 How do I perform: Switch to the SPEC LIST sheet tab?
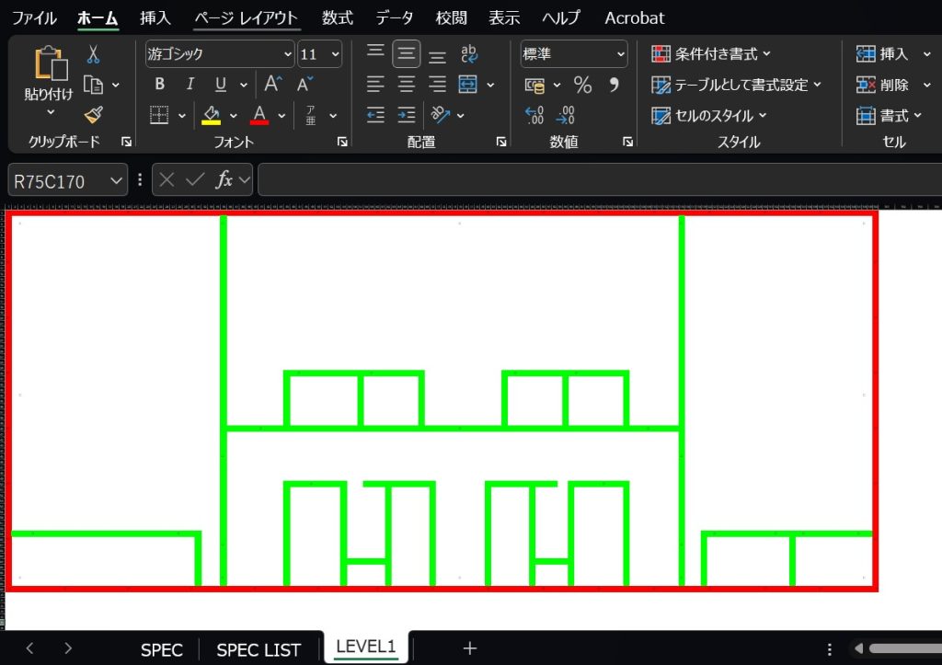click(258, 649)
